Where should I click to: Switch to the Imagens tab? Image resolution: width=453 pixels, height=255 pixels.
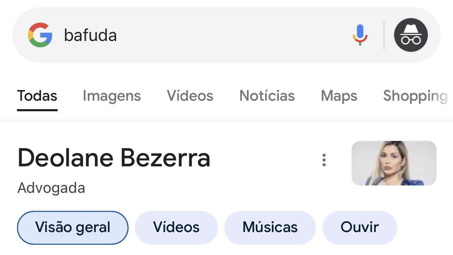(x=112, y=96)
